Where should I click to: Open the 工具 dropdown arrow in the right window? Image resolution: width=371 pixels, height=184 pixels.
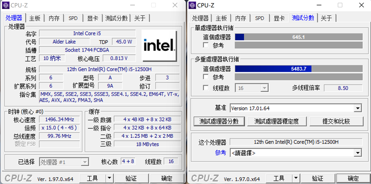click(296, 178)
